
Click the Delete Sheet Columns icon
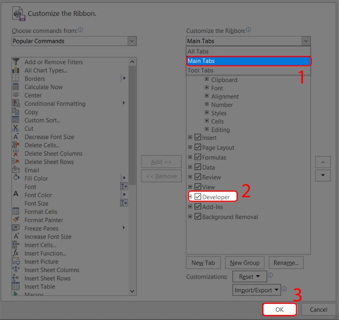click(x=16, y=153)
